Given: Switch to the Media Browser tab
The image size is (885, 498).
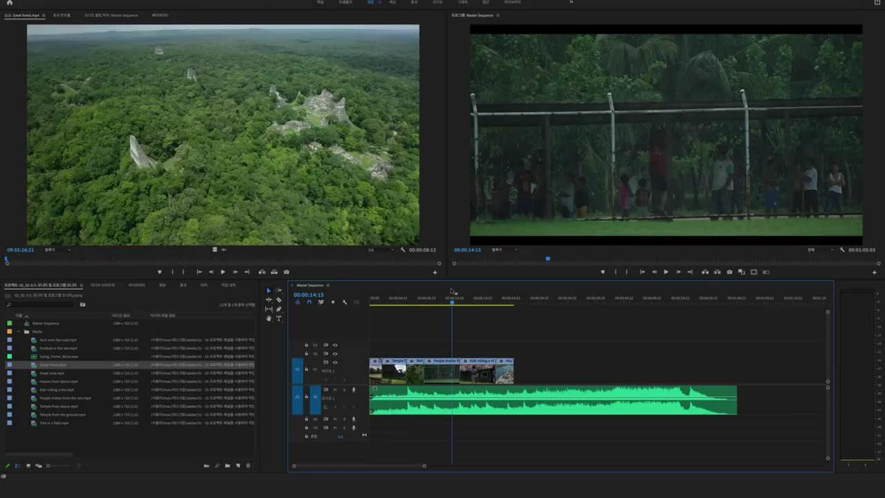Looking at the screenshot, I should coord(102,285).
